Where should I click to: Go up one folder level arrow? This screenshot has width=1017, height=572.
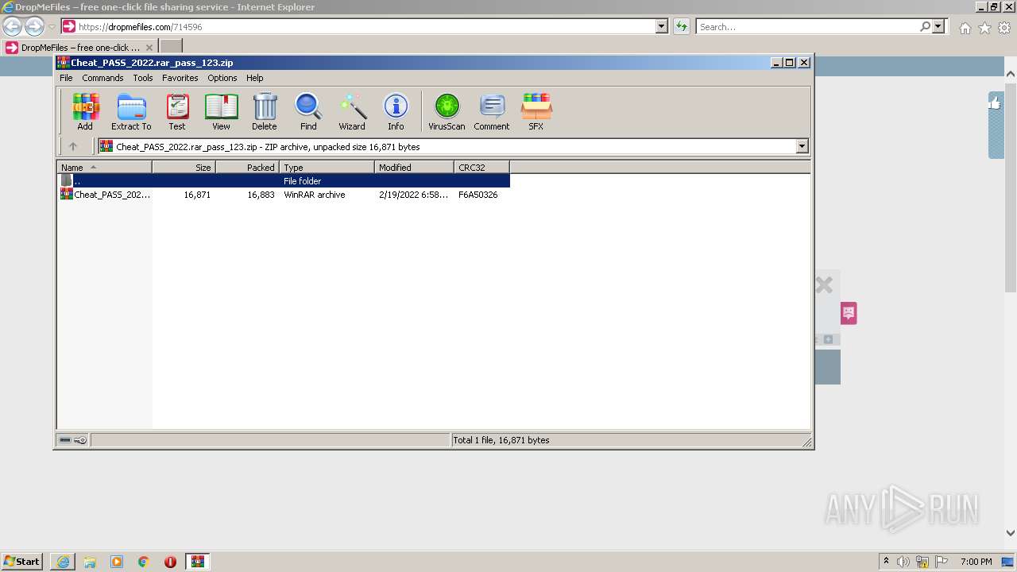73,146
